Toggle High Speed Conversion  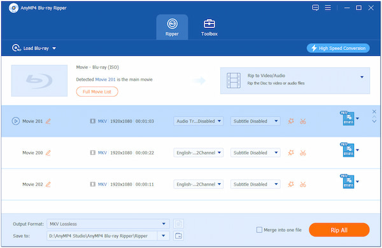pyautogui.click(x=338, y=48)
